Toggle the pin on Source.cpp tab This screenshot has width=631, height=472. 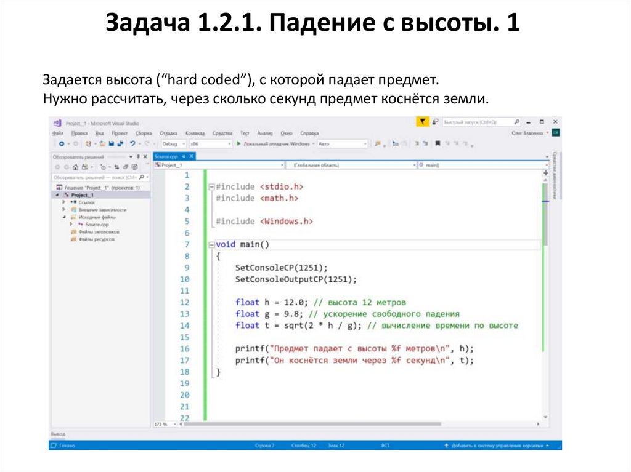(184, 156)
